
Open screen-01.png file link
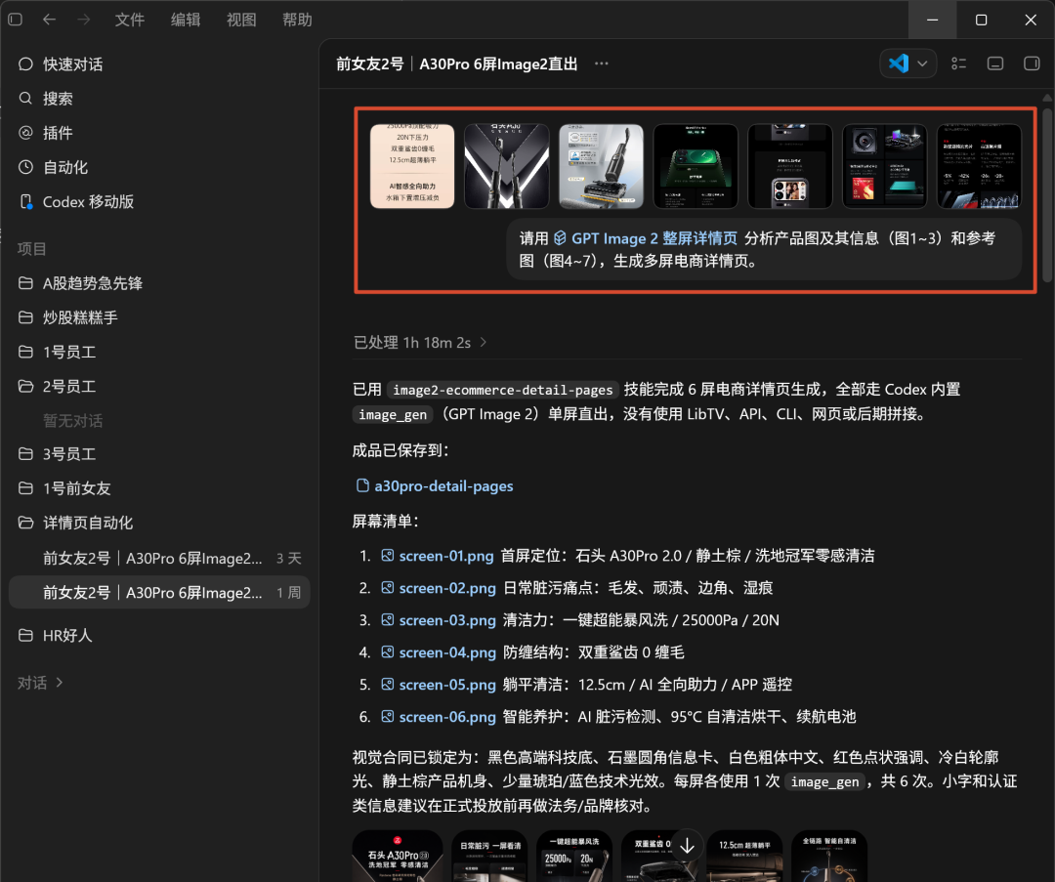pos(438,556)
